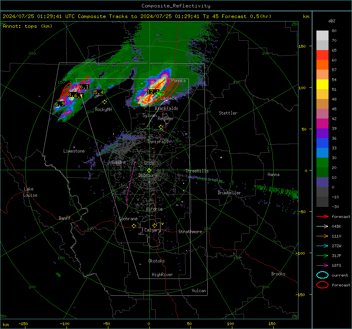Click the white 04DK track near Sylvan
The image size is (352, 329).
157,114
